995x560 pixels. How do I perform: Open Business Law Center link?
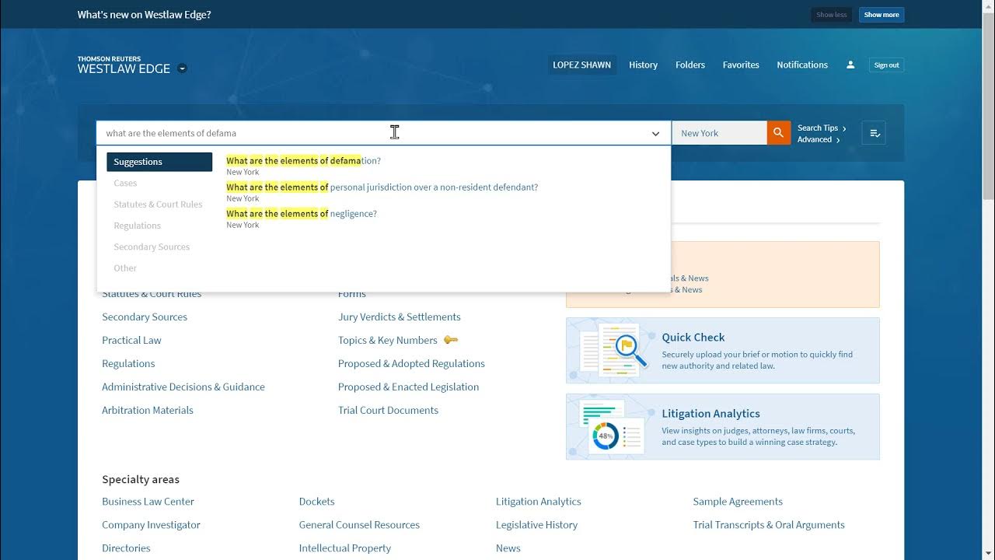tap(148, 502)
